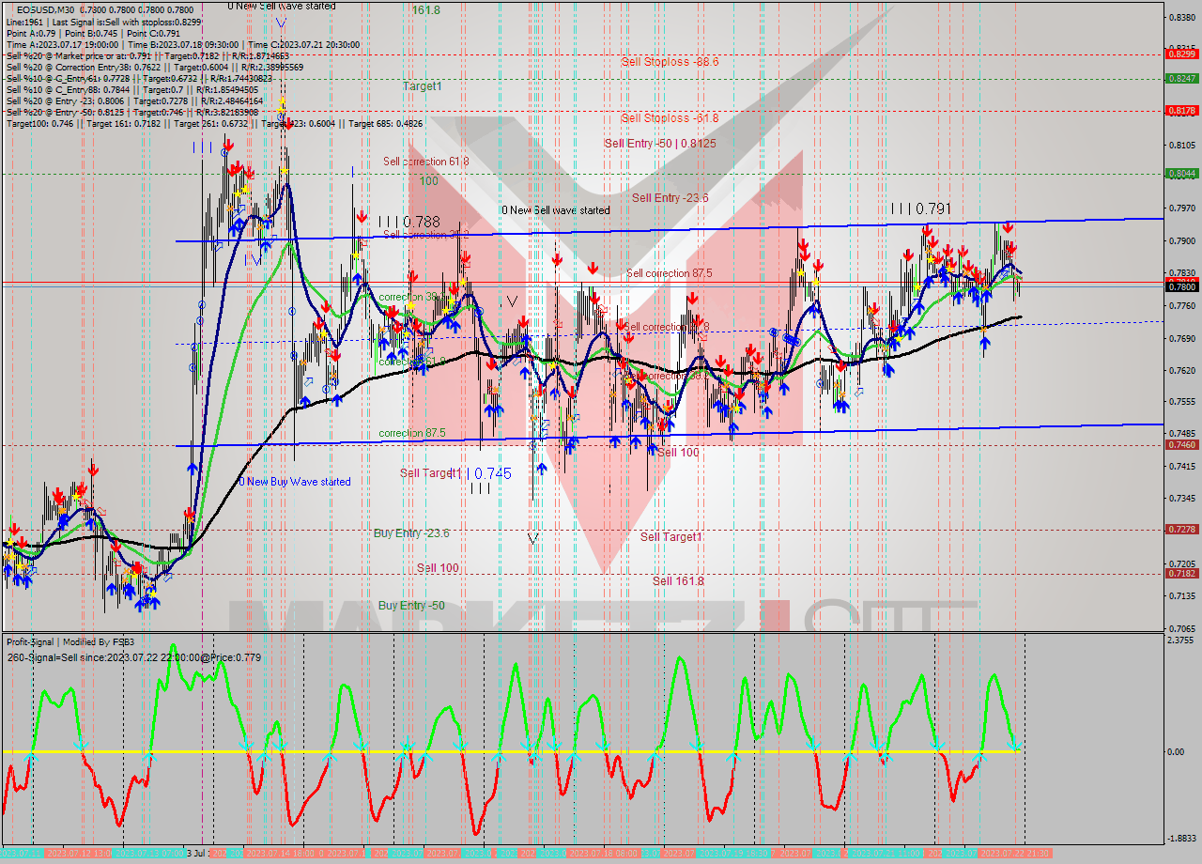
Task: Click the current price 0.7800 tag on axis
Action: pos(1180,287)
